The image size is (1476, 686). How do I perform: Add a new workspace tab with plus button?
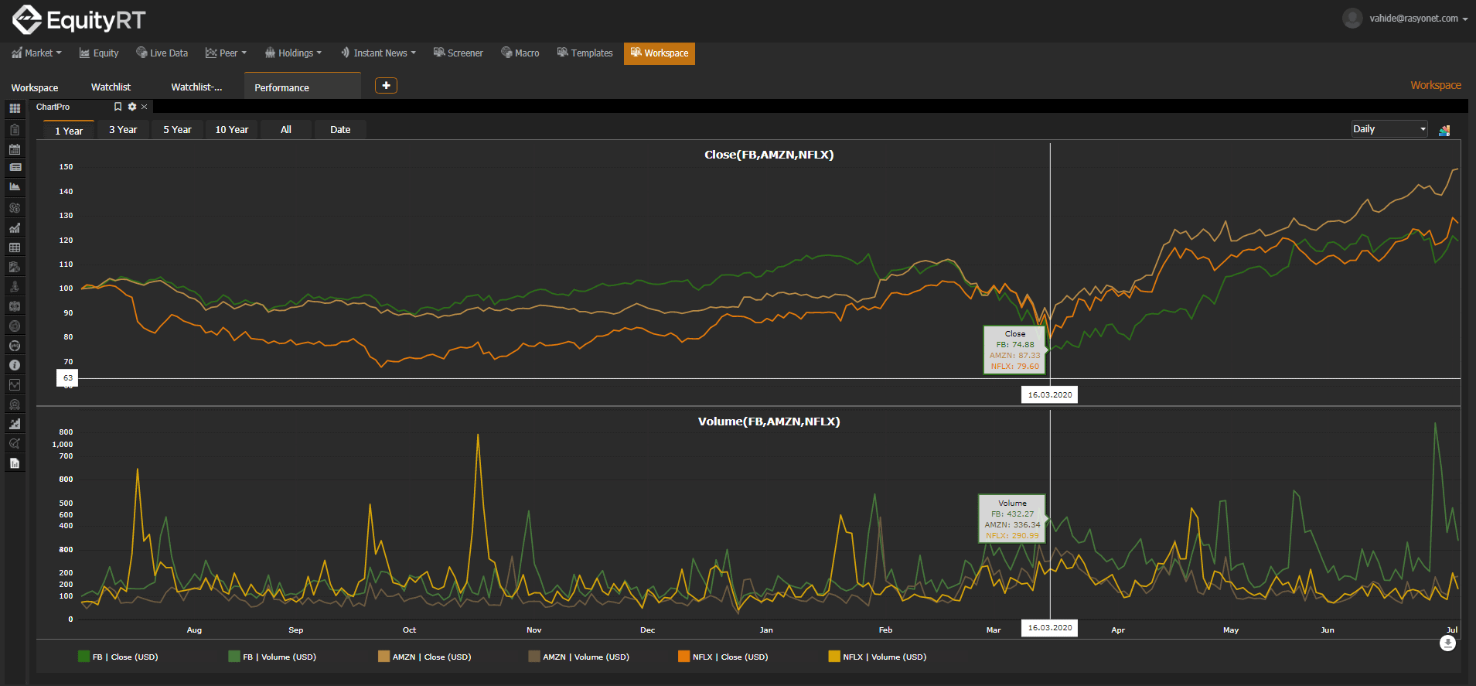coord(386,86)
